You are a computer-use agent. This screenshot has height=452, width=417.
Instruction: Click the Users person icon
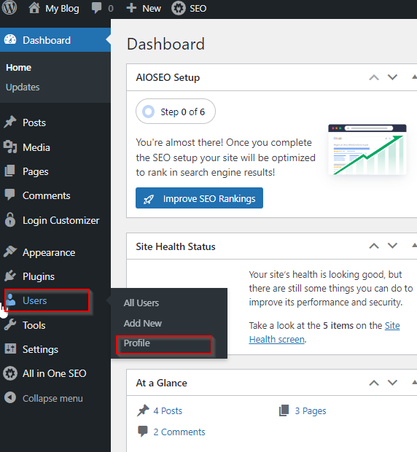click(11, 300)
